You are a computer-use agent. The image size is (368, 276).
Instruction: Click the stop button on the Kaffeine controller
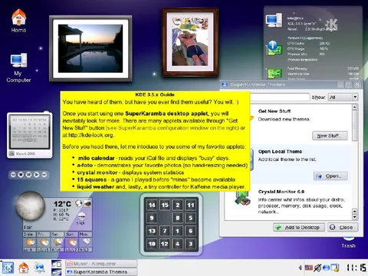click(21, 175)
